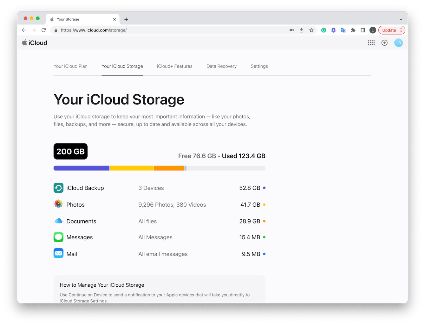The width and height of the screenshot is (425, 326).
Task: Click the plus icon in the iCloud header
Action: point(384,43)
